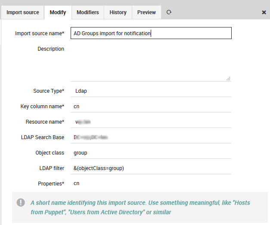Edit the LDAP filter field
Viewport: 270px width, 225px height.
[x=151, y=168]
